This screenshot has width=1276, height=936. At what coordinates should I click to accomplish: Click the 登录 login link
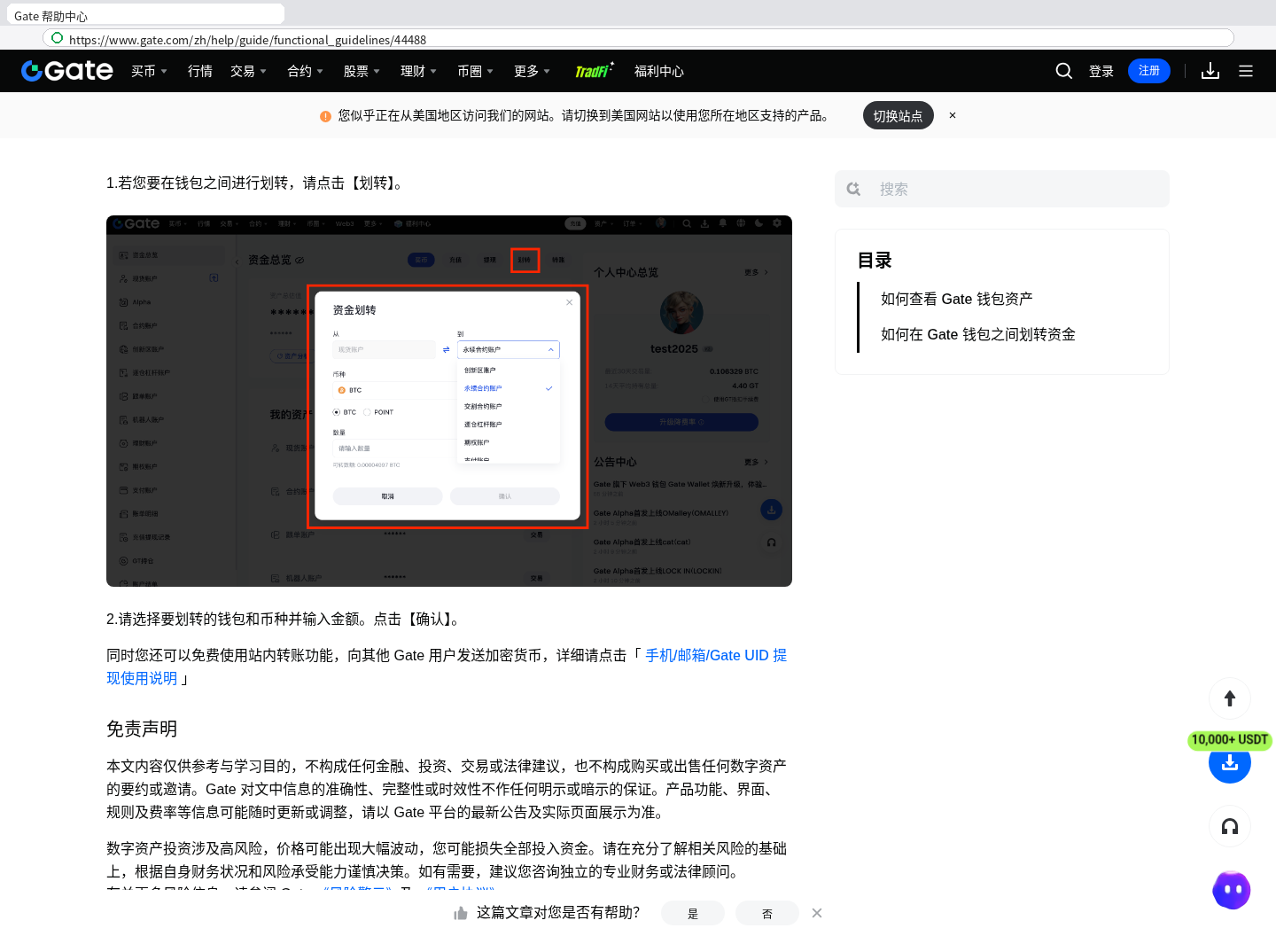(x=1101, y=71)
